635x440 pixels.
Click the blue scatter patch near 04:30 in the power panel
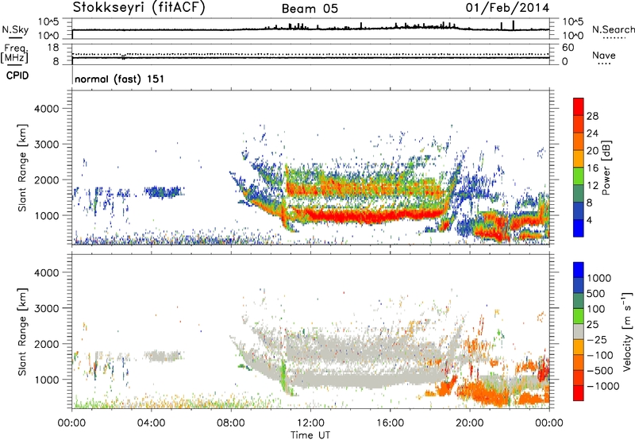pyautogui.click(x=164, y=191)
